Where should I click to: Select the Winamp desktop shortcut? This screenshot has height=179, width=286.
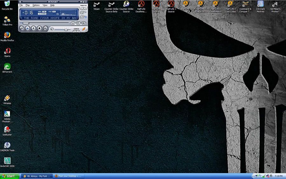[x=7, y=100]
